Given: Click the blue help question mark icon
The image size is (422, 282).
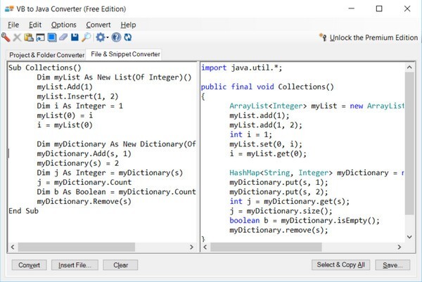Looking at the screenshot, I should [116, 37].
